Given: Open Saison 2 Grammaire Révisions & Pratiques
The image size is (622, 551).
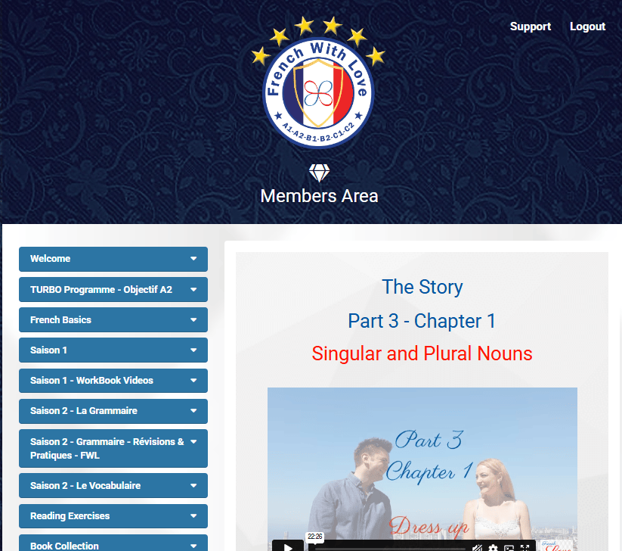Looking at the screenshot, I should click(x=113, y=449).
